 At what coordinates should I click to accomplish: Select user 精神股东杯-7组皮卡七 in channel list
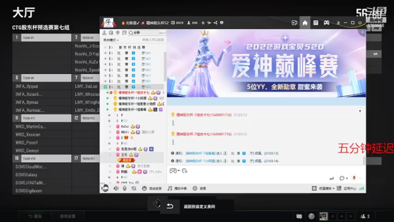point(134,93)
